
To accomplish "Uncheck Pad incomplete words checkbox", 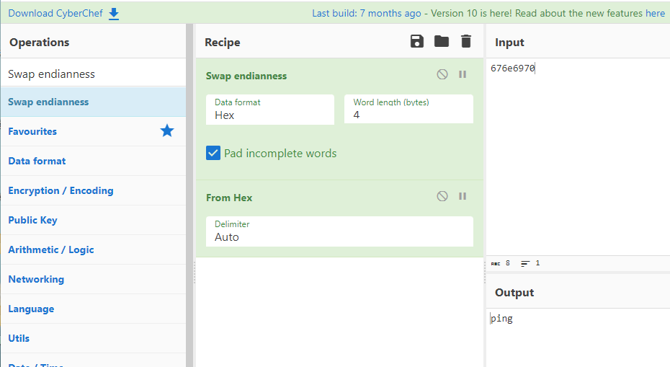I will click(x=213, y=153).
